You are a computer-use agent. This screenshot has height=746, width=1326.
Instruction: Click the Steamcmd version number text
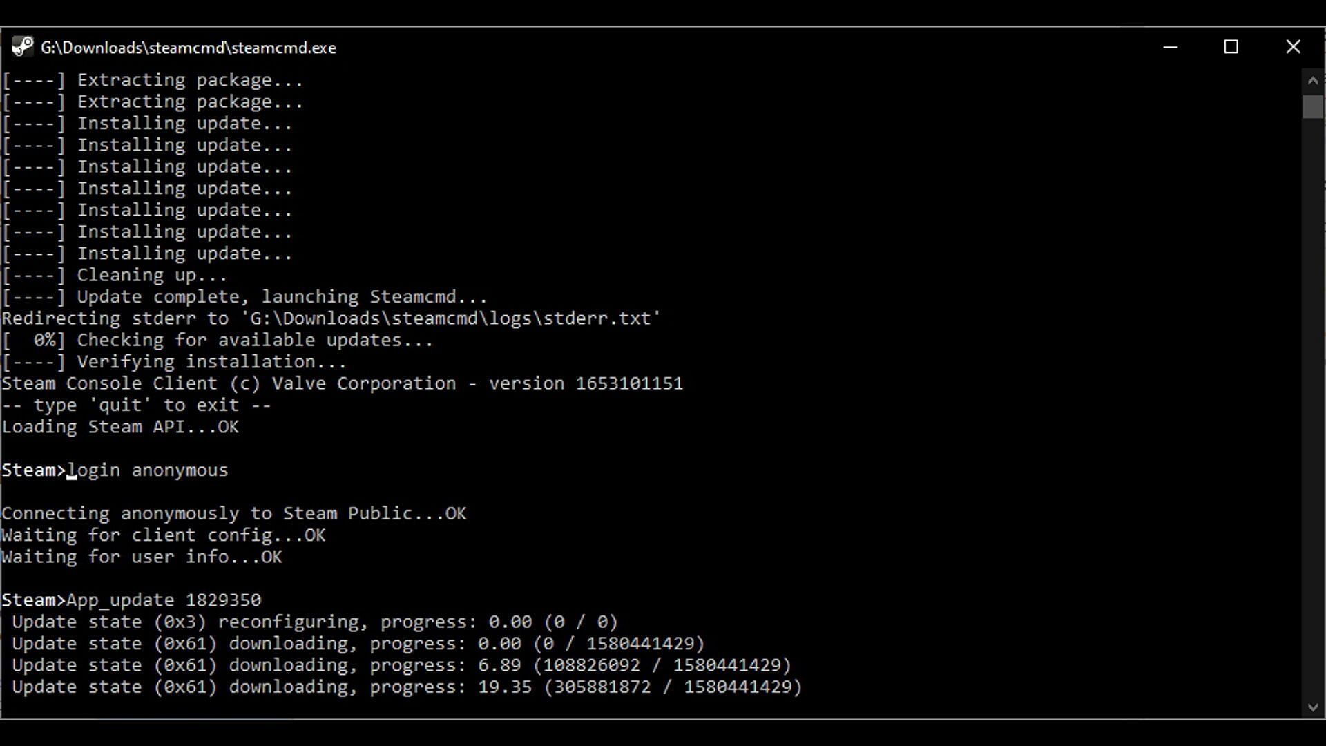(629, 383)
